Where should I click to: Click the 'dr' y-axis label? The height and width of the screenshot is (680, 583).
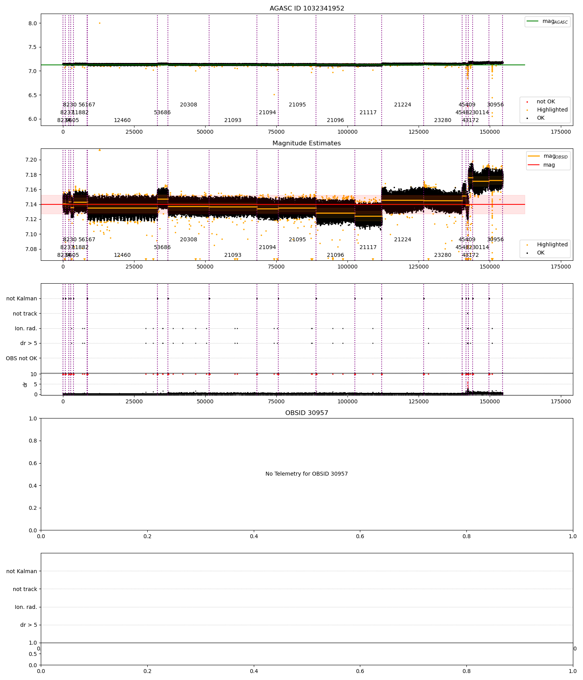[x=25, y=384]
